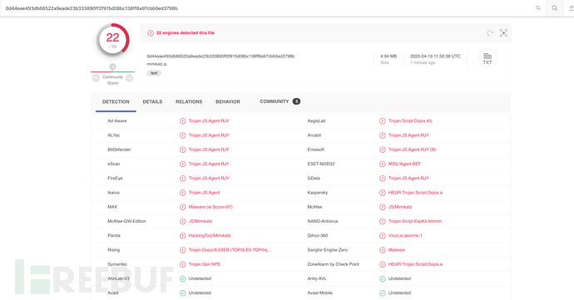This screenshot has width=574, height=300.
Task: Click the Trojan.JS.Agent result for Ikarus
Action: tap(205, 193)
